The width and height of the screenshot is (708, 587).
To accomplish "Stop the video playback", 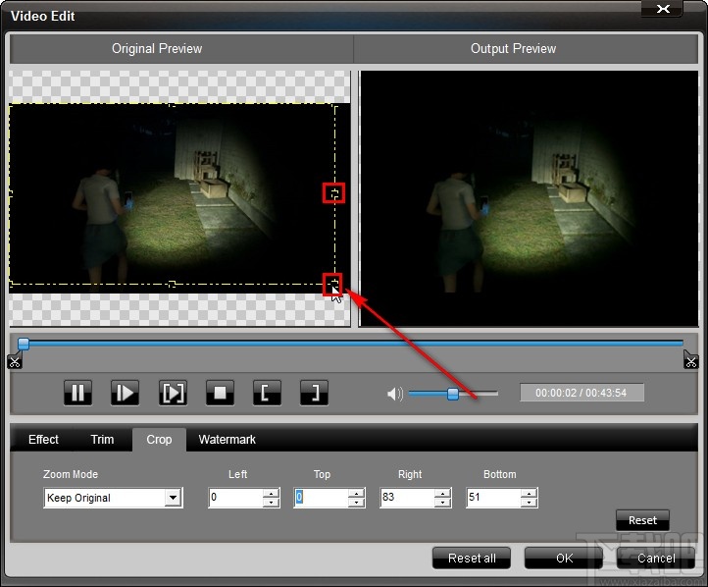I will point(220,393).
